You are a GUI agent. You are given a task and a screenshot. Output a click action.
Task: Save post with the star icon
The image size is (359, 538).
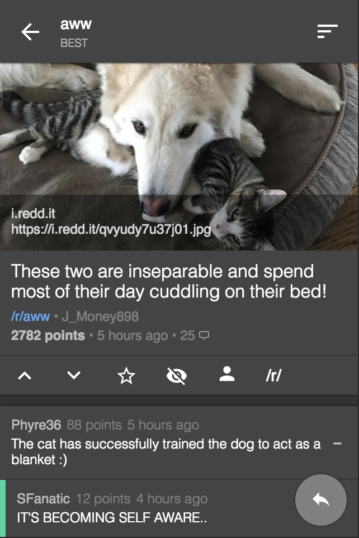[x=126, y=375]
